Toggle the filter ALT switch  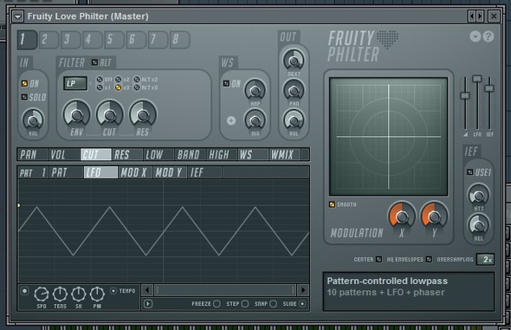click(94, 62)
